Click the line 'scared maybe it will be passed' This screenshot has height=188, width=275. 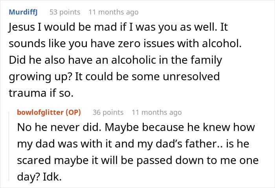pyautogui.click(x=138, y=160)
